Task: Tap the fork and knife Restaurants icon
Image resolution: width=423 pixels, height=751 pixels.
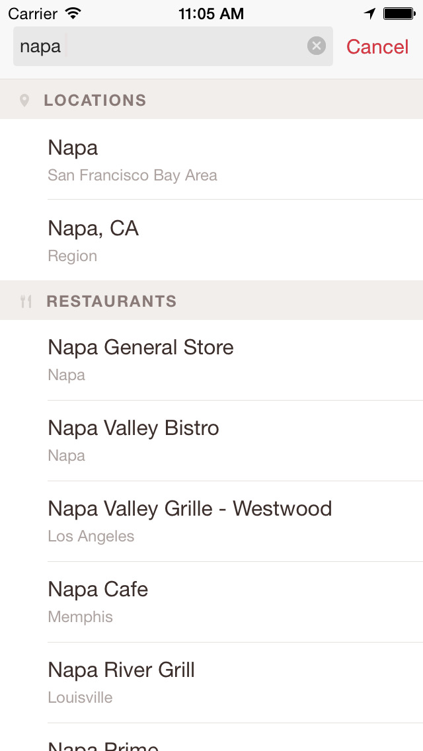Action: [x=26, y=301]
